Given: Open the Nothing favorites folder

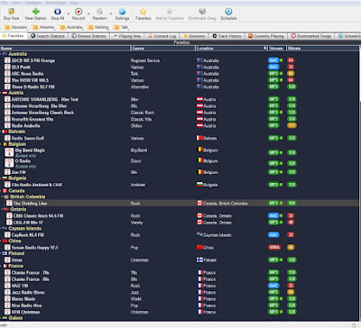Looking at the screenshot, I should pyautogui.click(x=97, y=27).
